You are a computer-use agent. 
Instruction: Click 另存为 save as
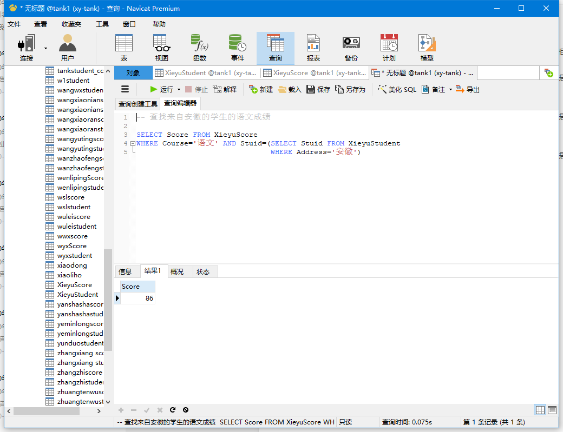pyautogui.click(x=350, y=89)
